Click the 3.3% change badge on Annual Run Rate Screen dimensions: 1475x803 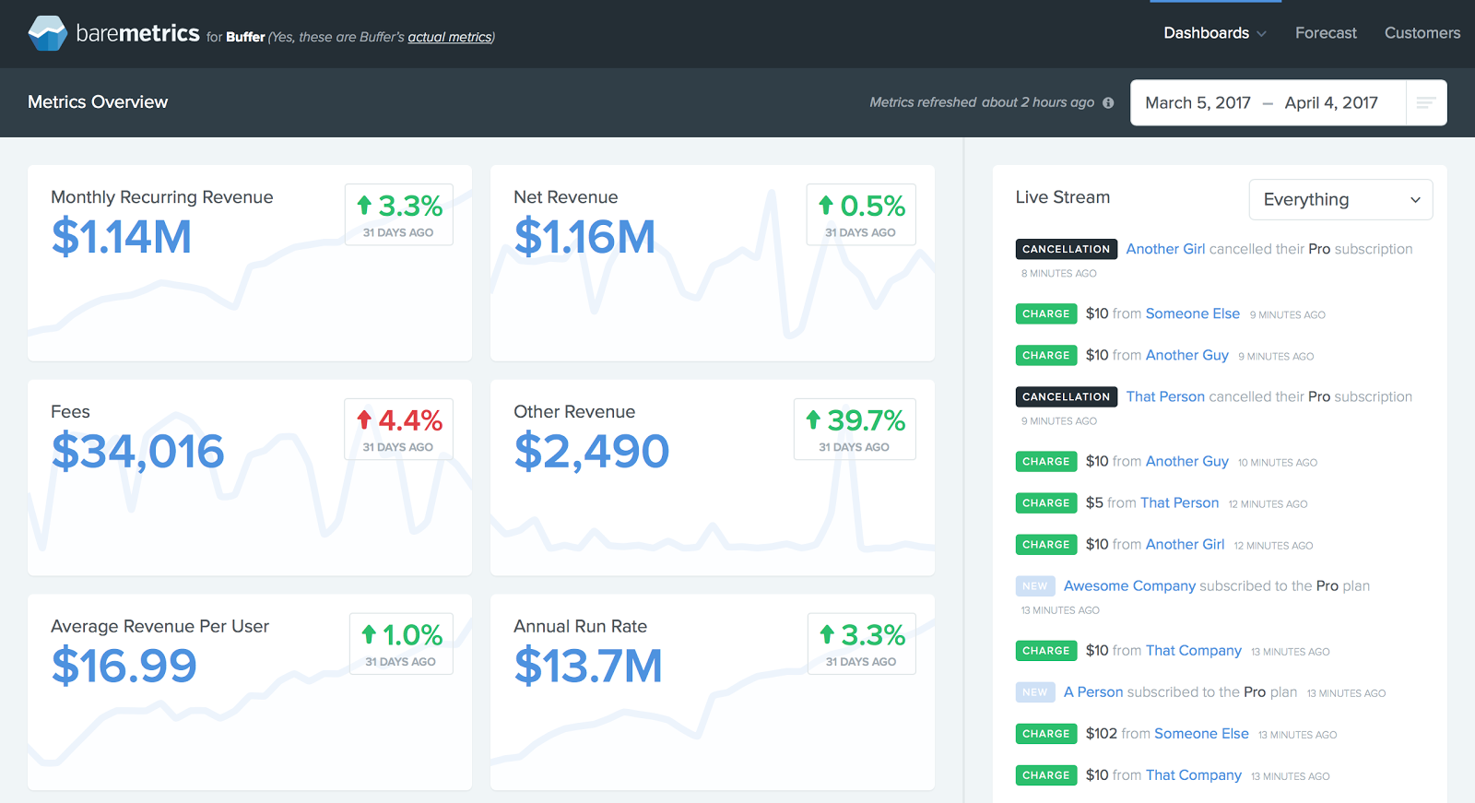[862, 644]
